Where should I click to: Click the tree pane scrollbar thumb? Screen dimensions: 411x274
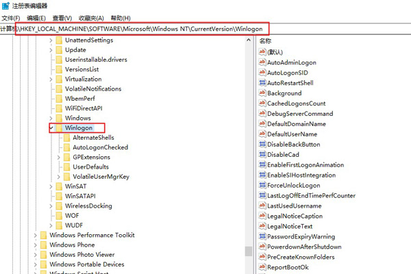pos(249,251)
